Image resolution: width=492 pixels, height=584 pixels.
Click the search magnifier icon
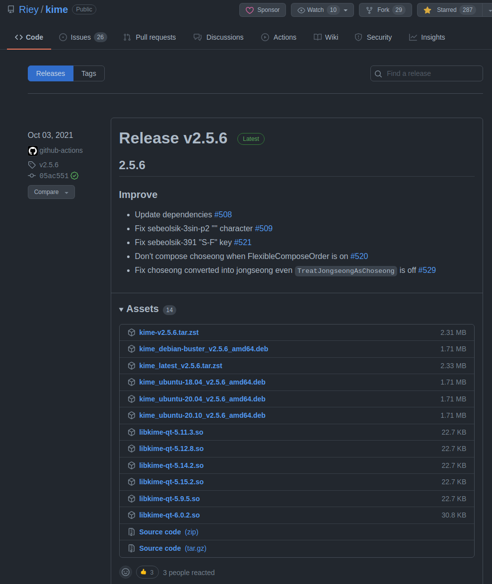point(378,74)
